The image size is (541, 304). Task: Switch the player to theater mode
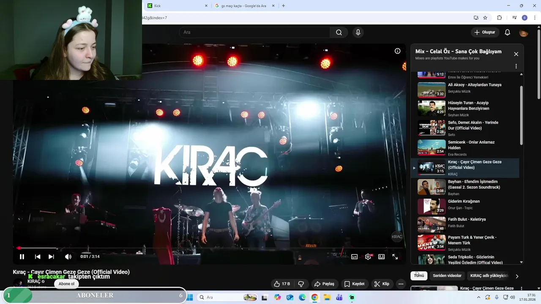pos(382,257)
